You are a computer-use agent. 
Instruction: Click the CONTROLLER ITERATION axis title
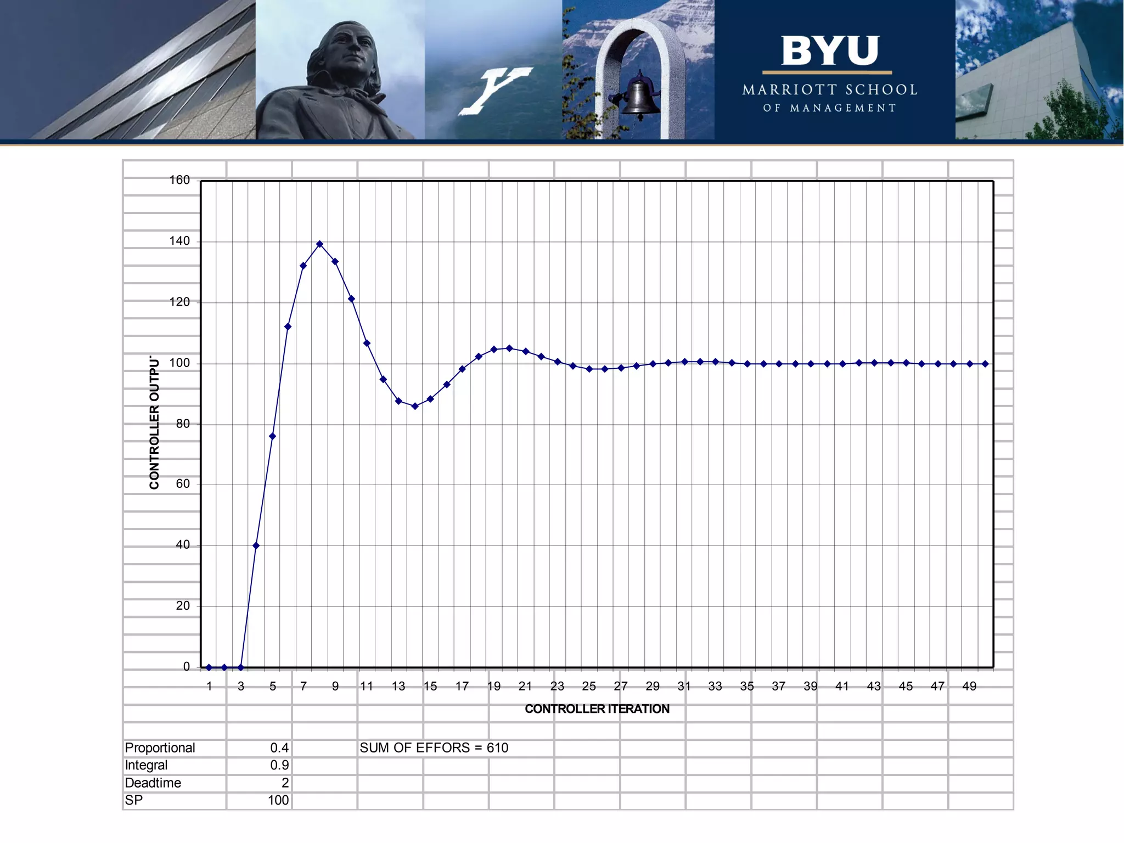pos(597,709)
